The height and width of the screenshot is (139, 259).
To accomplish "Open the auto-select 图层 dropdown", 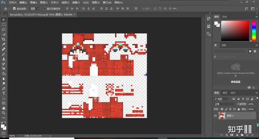I will (35, 9).
